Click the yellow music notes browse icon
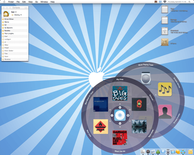 pyautogui.click(x=165, y=89)
